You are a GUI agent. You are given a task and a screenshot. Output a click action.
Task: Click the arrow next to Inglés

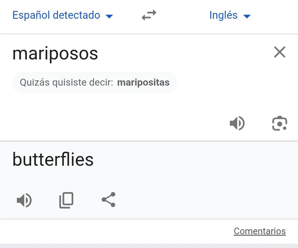click(x=247, y=16)
